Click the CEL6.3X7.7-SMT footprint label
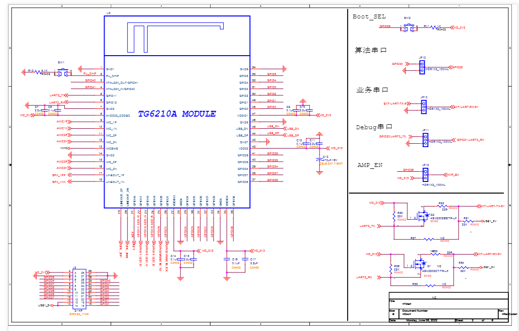This screenshot has height=331, width=519. click(x=331, y=164)
